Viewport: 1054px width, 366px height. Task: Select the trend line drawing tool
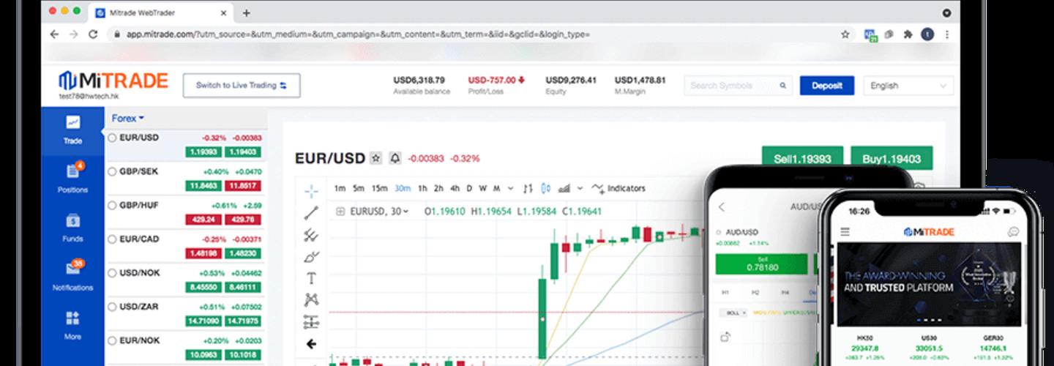click(311, 214)
